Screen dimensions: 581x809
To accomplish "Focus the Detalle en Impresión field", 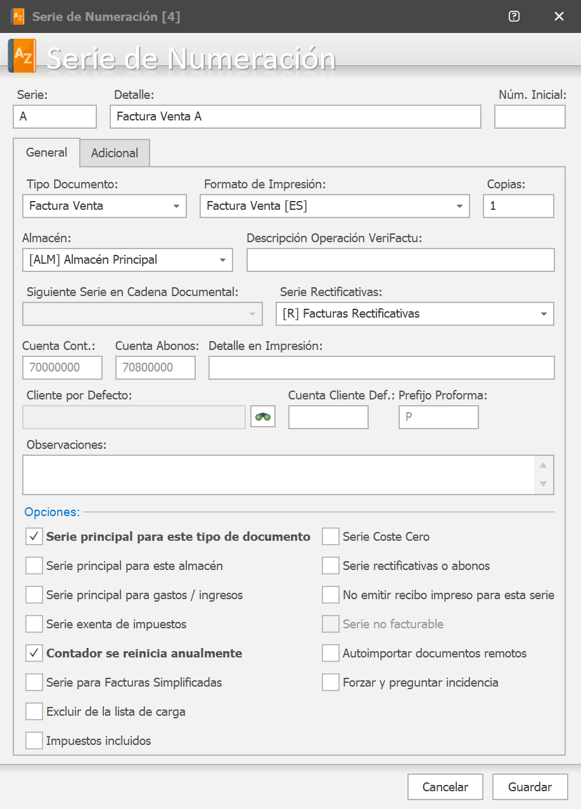I will 381,368.
